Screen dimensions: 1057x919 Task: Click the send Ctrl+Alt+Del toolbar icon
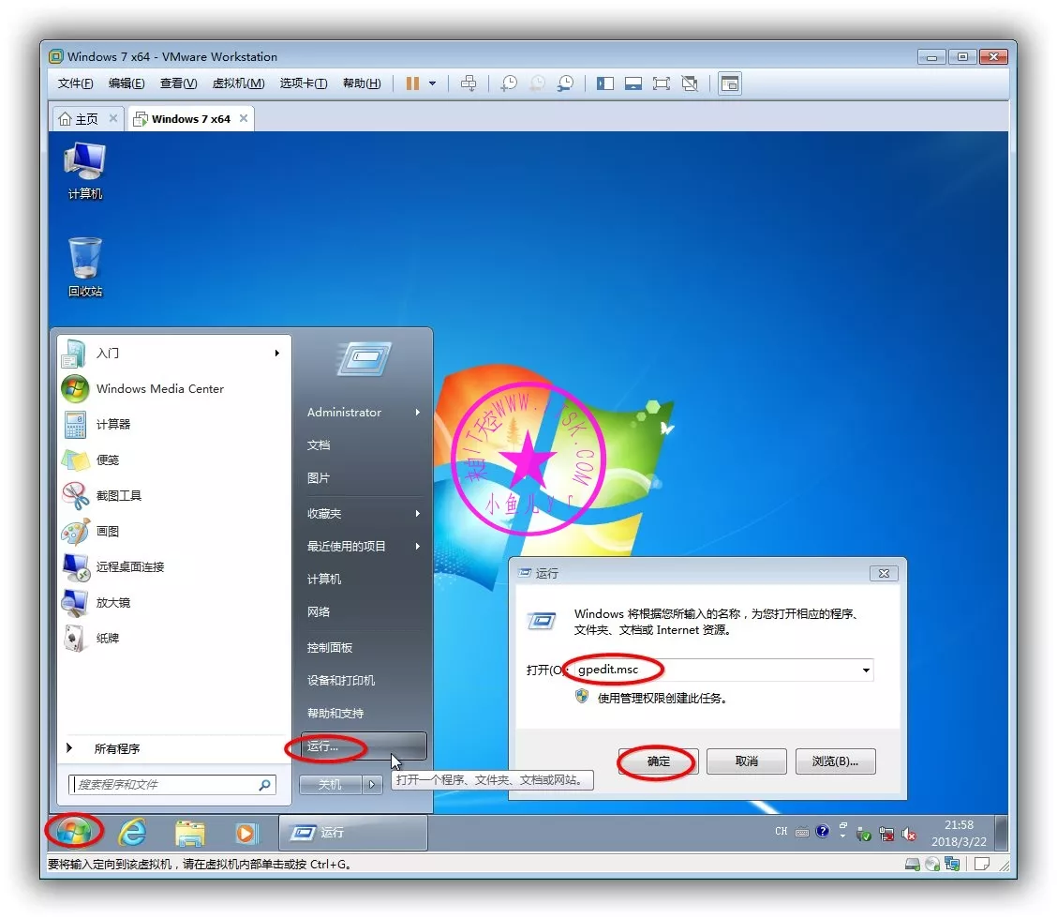469,83
